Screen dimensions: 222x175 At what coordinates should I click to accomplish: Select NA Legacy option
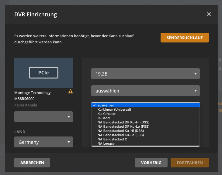click(145, 143)
